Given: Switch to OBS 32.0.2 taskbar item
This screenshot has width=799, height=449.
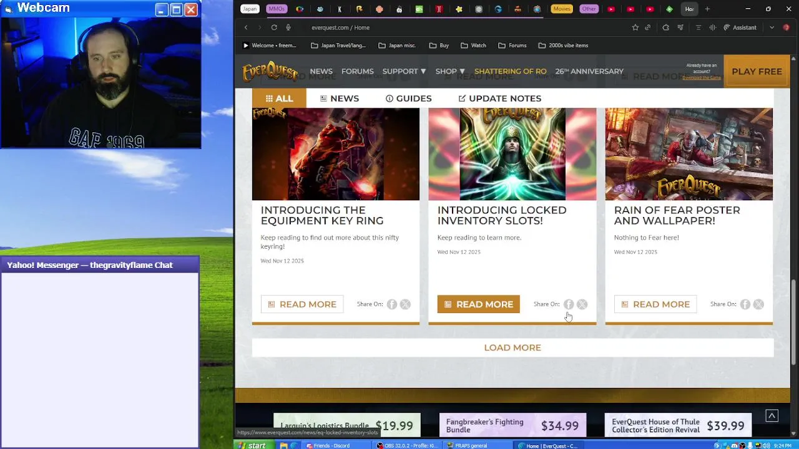Looking at the screenshot, I should pyautogui.click(x=407, y=445).
